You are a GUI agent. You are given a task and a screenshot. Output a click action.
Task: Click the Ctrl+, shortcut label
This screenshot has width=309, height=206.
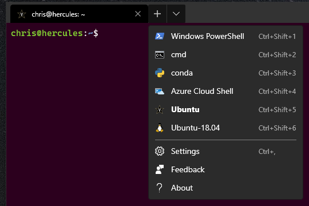click(x=267, y=152)
